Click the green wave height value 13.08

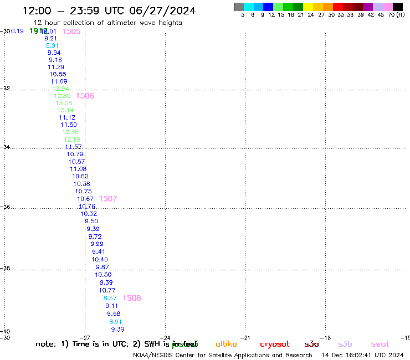click(64, 103)
